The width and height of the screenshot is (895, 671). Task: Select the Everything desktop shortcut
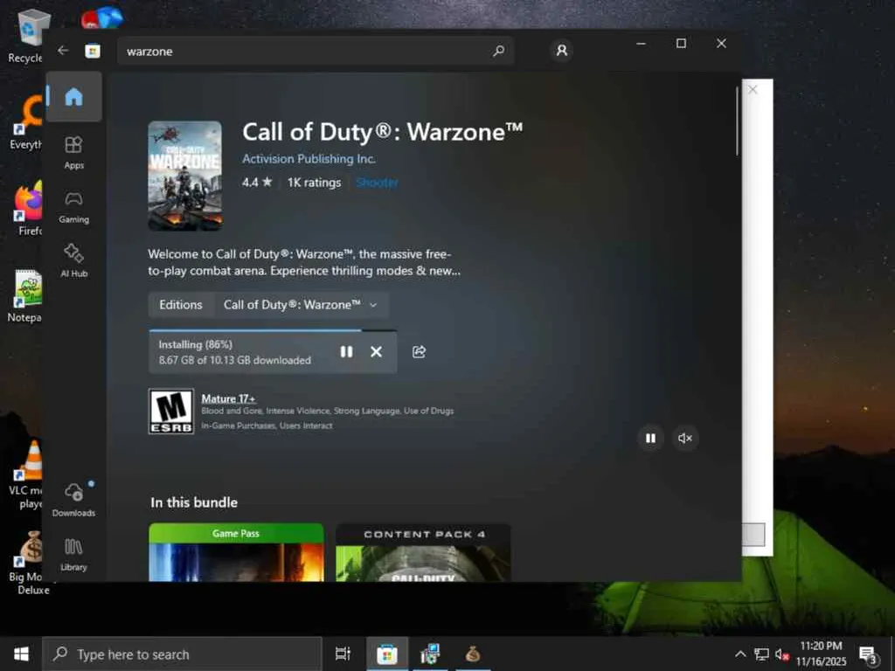coord(26,122)
